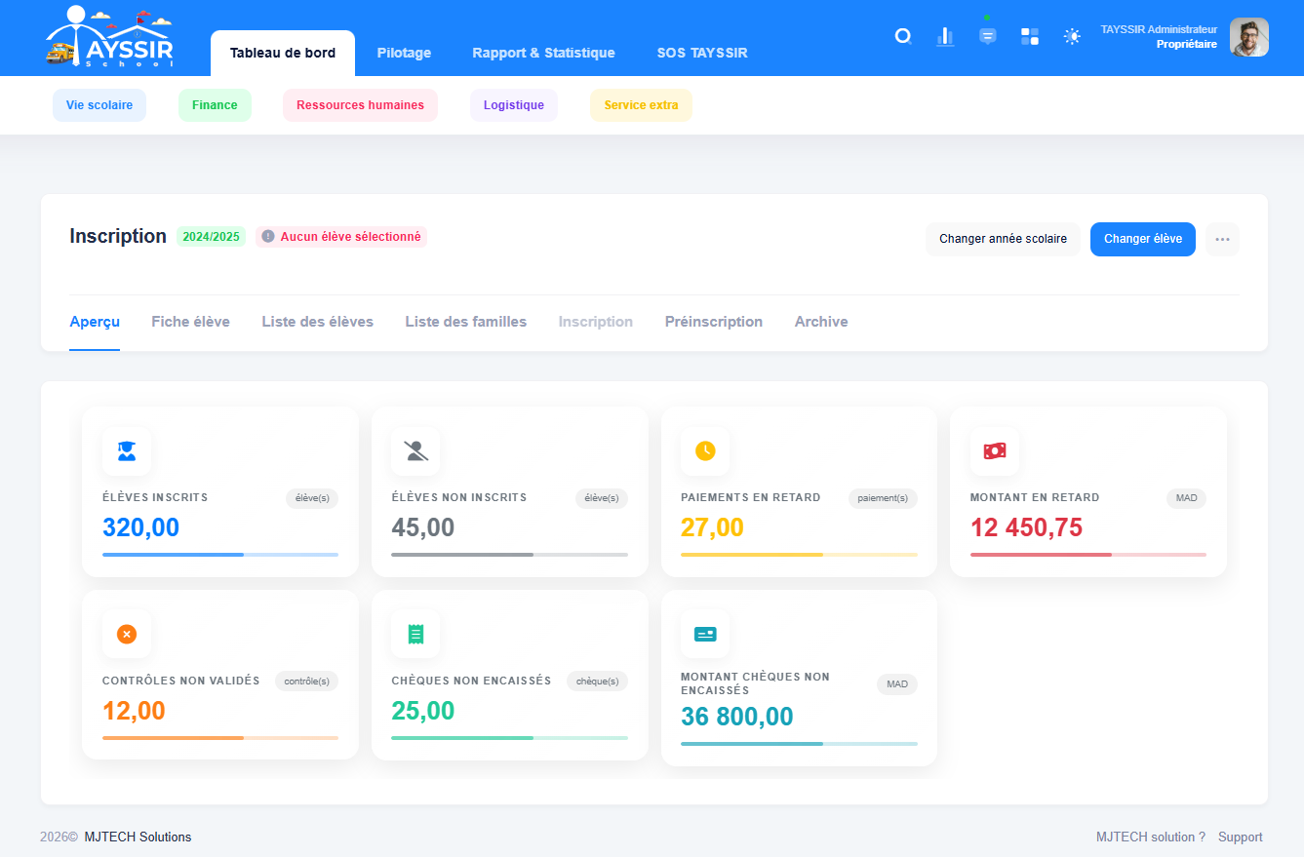Click the banknote icon on Montant en retard
The height and width of the screenshot is (857, 1304).
[994, 451]
